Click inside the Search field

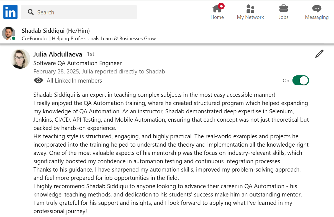(x=83, y=12)
